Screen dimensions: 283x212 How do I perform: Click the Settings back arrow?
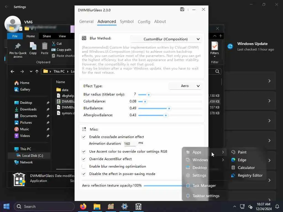point(7,7)
